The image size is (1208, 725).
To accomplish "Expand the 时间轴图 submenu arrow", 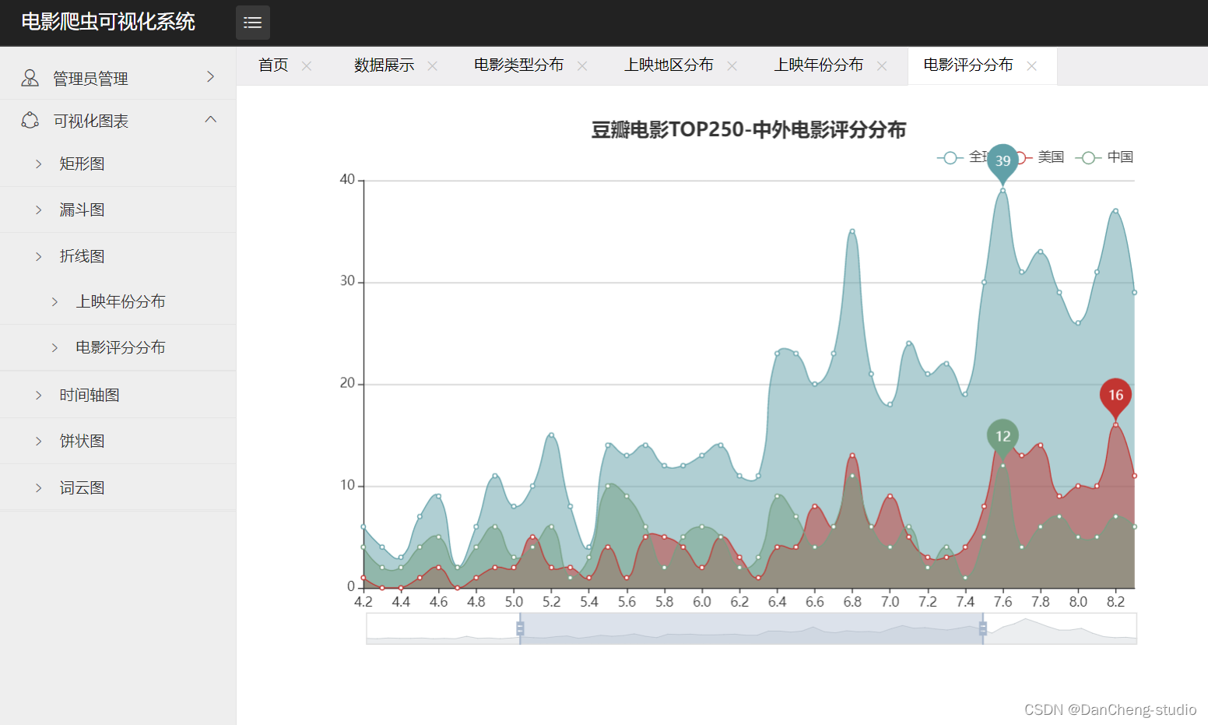I will tap(39, 395).
